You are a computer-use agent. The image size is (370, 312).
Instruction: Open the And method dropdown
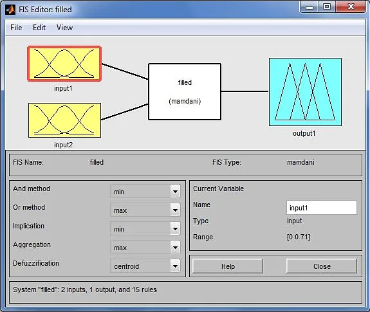point(145,191)
